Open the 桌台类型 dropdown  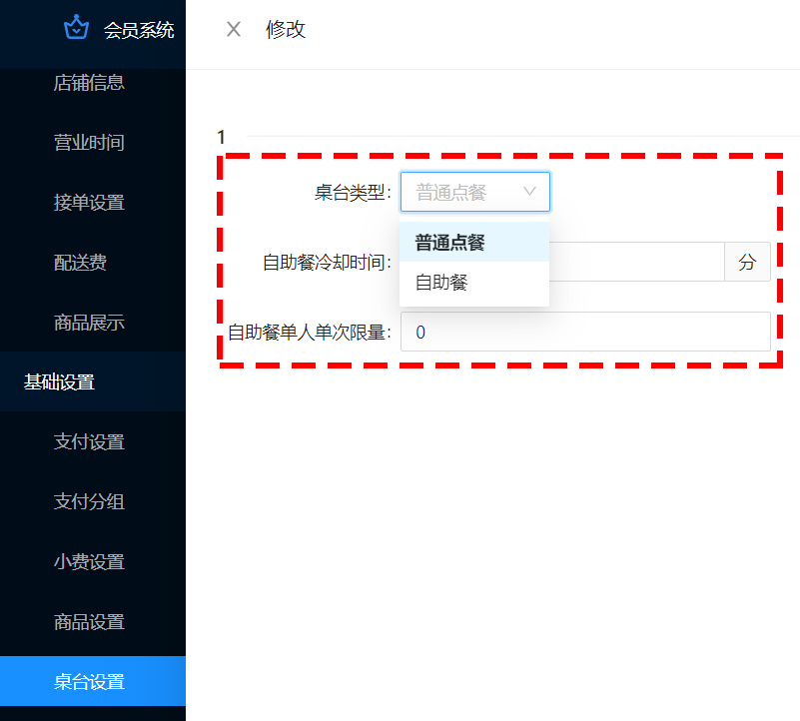[x=475, y=192]
